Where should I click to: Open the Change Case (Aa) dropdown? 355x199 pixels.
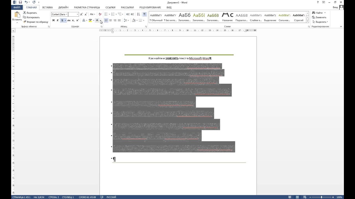pos(93,14)
